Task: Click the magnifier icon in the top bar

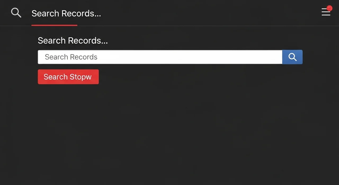Action: 16,13
